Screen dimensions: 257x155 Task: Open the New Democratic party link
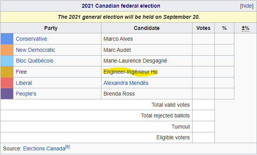(35, 50)
